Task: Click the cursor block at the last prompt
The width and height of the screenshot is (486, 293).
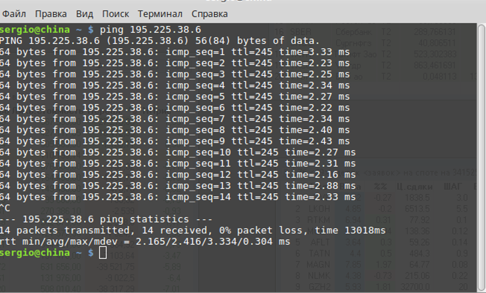Action: (103, 253)
